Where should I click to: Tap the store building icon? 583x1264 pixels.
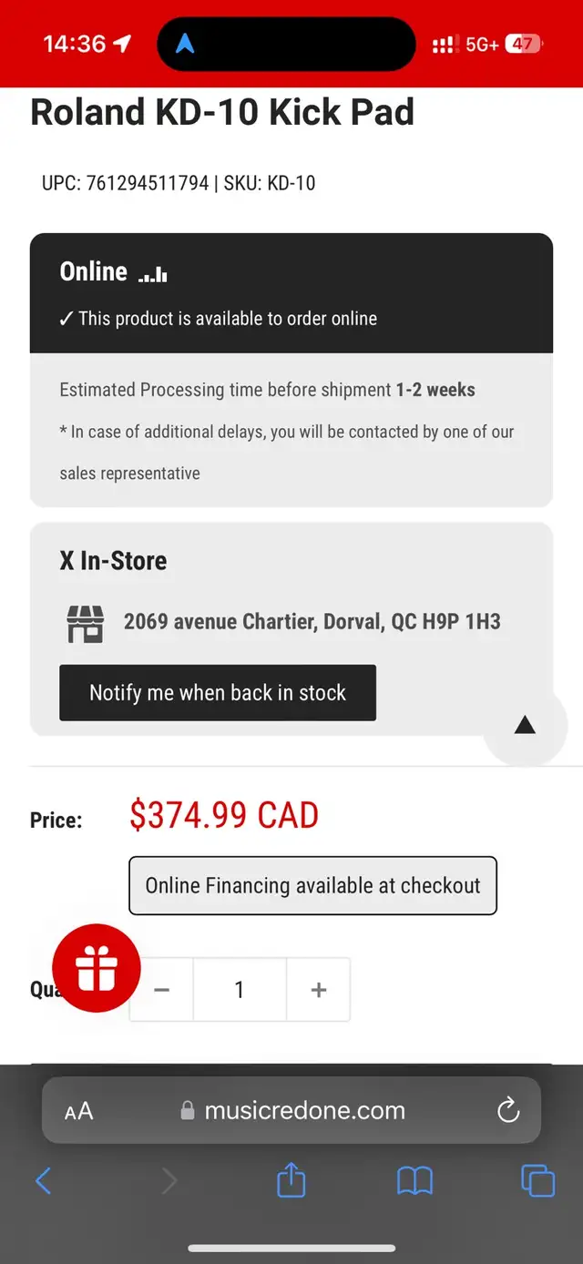click(x=86, y=623)
